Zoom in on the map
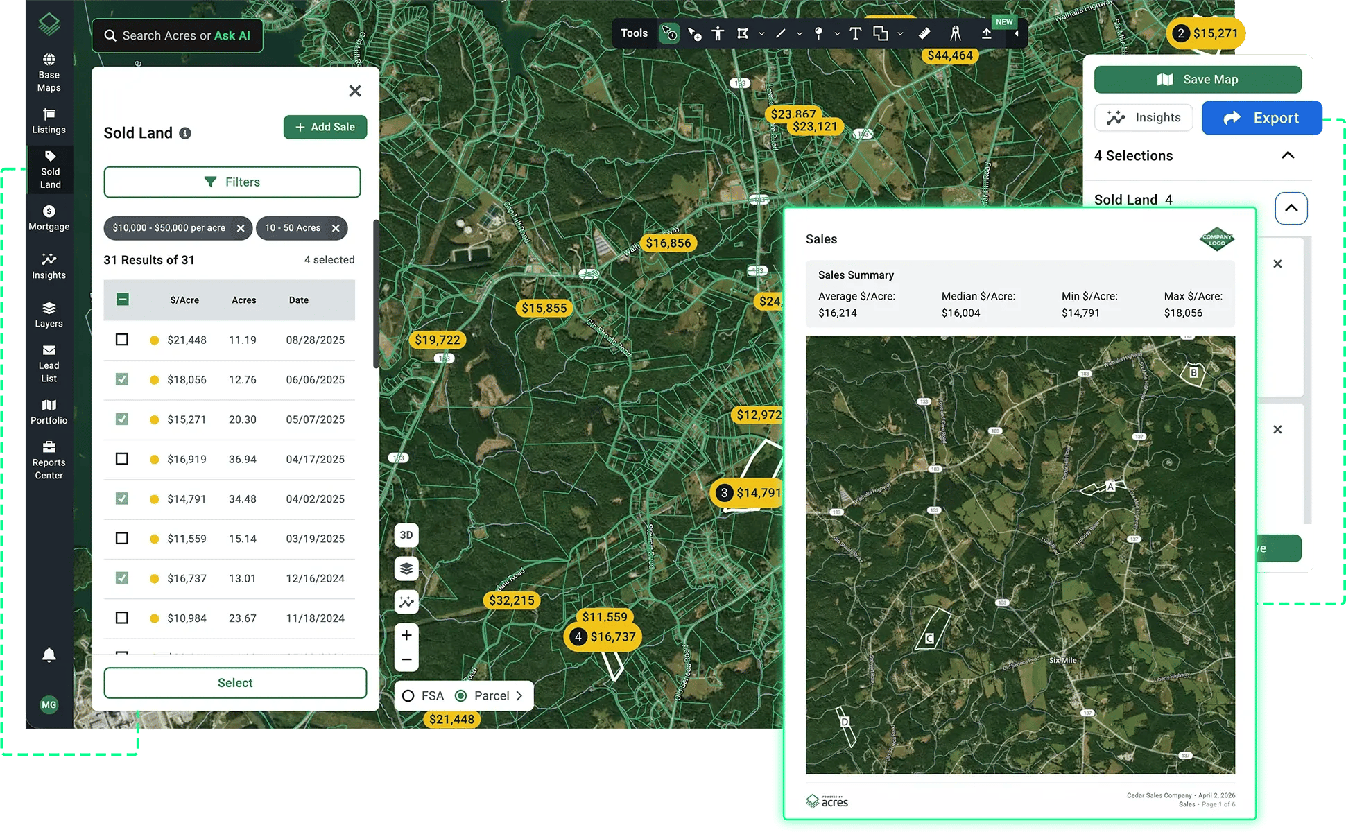This screenshot has width=1346, height=832. point(406,635)
